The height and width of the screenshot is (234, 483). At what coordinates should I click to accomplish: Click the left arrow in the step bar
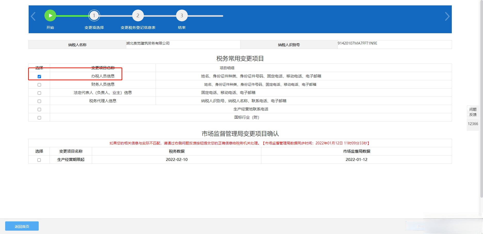tap(33, 16)
